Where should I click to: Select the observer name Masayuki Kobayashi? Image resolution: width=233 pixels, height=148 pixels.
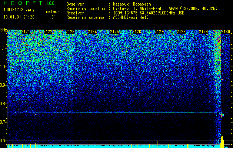pyautogui.click(x=133, y=4)
